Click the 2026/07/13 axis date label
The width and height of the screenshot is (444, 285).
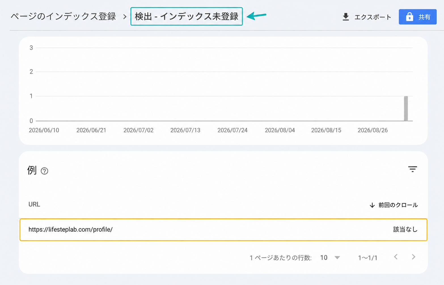click(x=185, y=130)
